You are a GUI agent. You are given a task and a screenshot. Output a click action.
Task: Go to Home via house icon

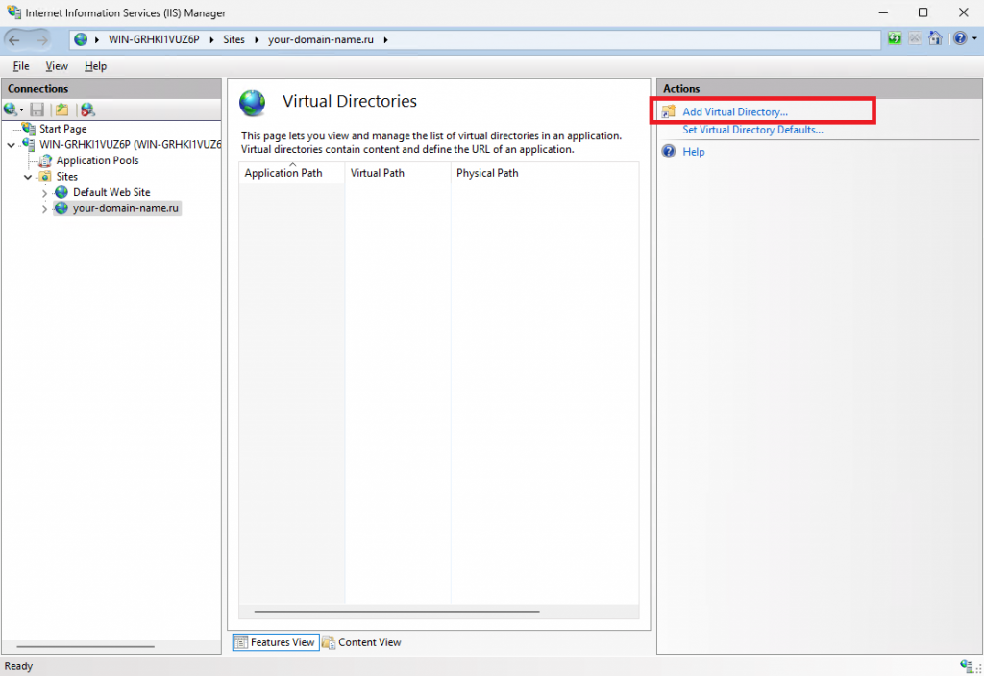point(935,38)
